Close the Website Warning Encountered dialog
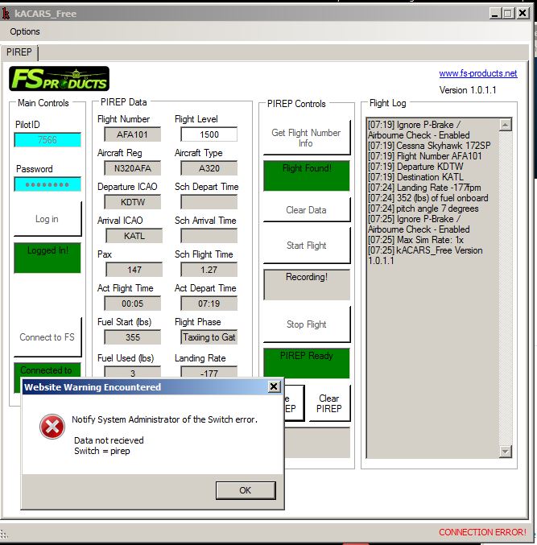537x545 pixels. [274, 386]
